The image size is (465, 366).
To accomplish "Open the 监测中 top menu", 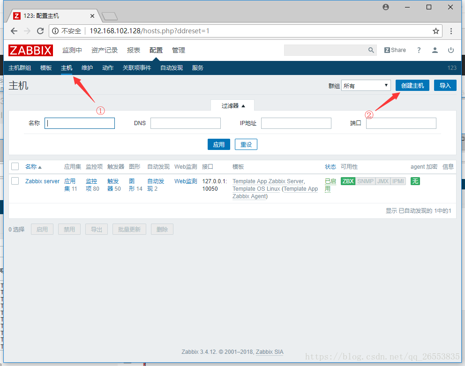I will click(x=72, y=50).
